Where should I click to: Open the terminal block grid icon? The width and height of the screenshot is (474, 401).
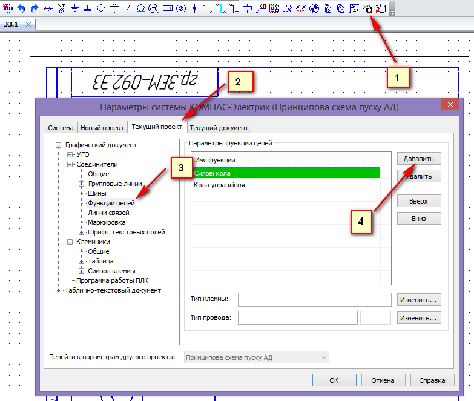(274, 8)
